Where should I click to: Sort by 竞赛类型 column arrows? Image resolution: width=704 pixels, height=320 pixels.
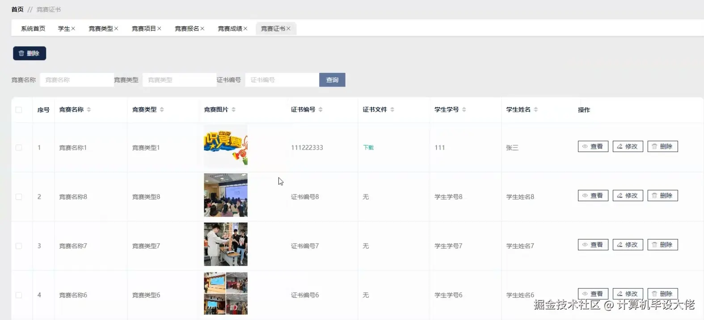click(x=162, y=109)
